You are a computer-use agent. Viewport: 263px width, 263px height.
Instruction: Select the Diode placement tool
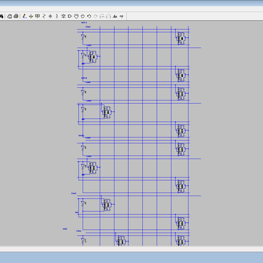[64, 16]
